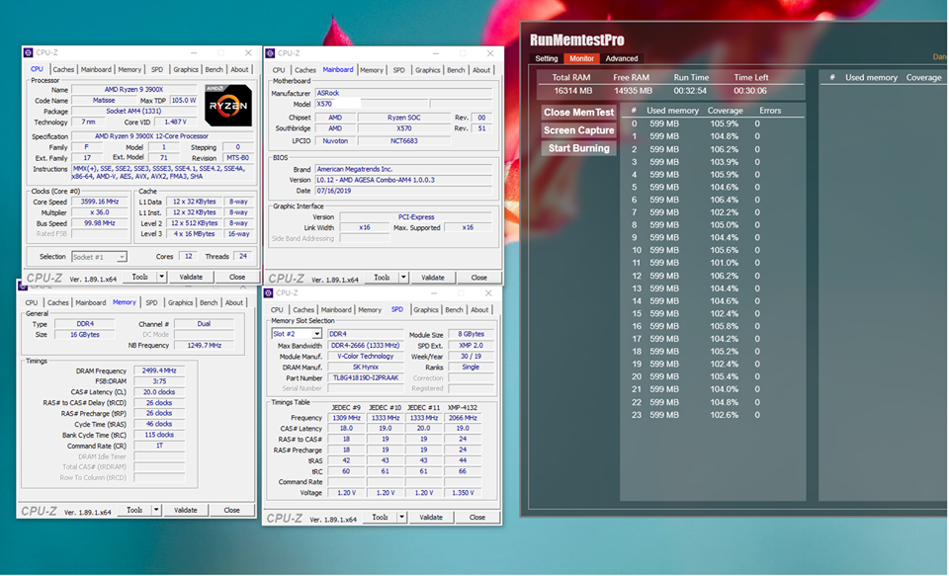This screenshot has height=576, width=949.
Task: Select Monitor tab in RunMemtestPro
Action: (581, 58)
